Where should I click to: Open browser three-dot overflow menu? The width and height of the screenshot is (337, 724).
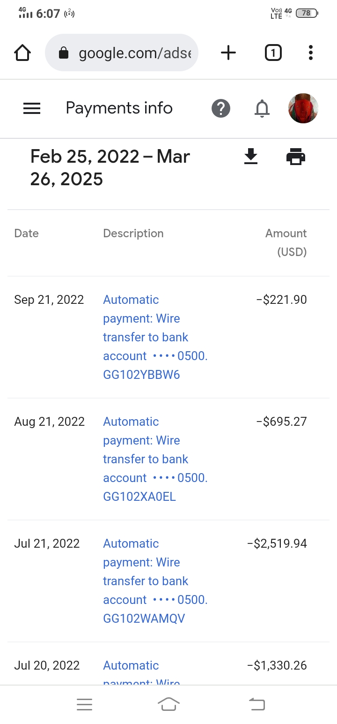pos(311,53)
